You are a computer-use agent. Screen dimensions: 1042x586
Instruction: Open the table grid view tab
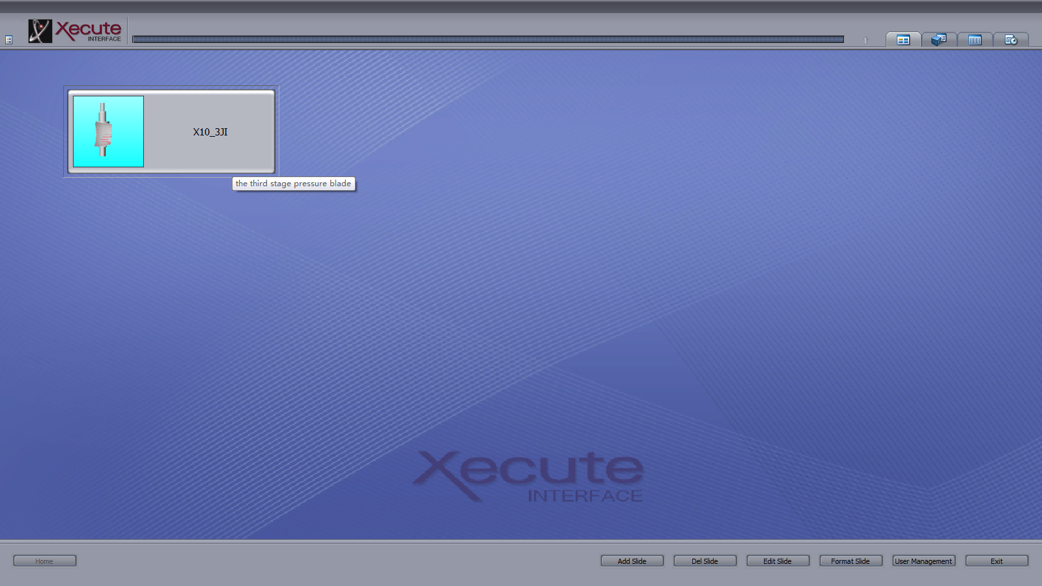pos(975,40)
